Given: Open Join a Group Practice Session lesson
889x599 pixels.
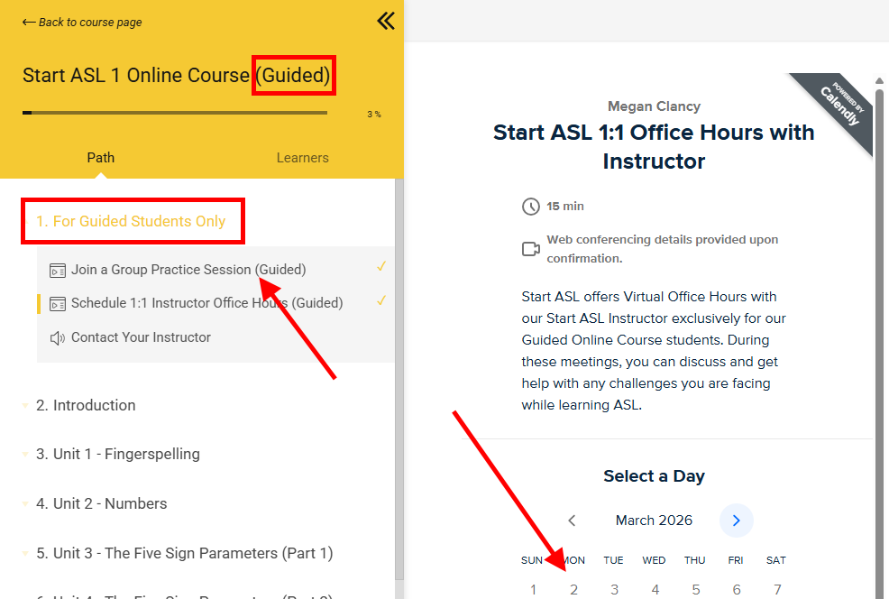Looking at the screenshot, I should (188, 270).
